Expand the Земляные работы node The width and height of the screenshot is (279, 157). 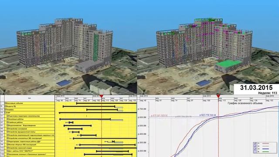[x=8, y=119]
